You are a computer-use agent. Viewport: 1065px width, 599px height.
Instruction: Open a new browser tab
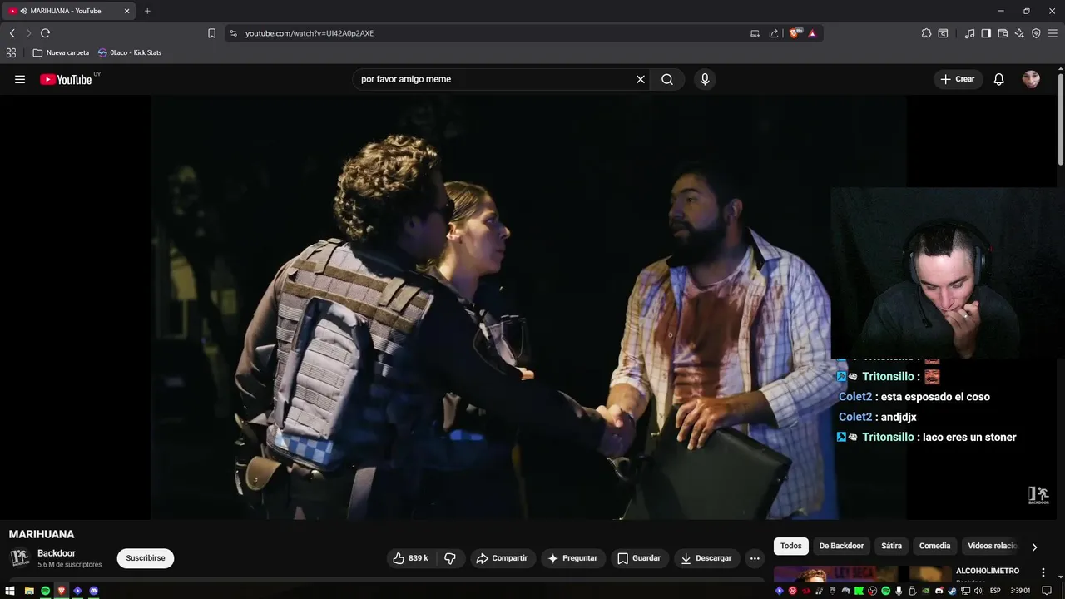coord(147,11)
